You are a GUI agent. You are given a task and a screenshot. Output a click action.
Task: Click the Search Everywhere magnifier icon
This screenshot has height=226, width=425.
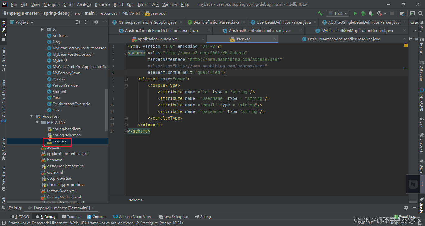(x=420, y=13)
